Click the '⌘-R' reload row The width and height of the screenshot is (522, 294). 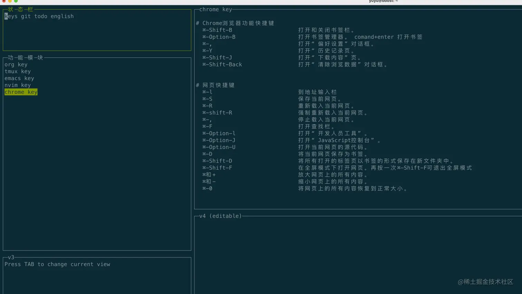(279, 106)
